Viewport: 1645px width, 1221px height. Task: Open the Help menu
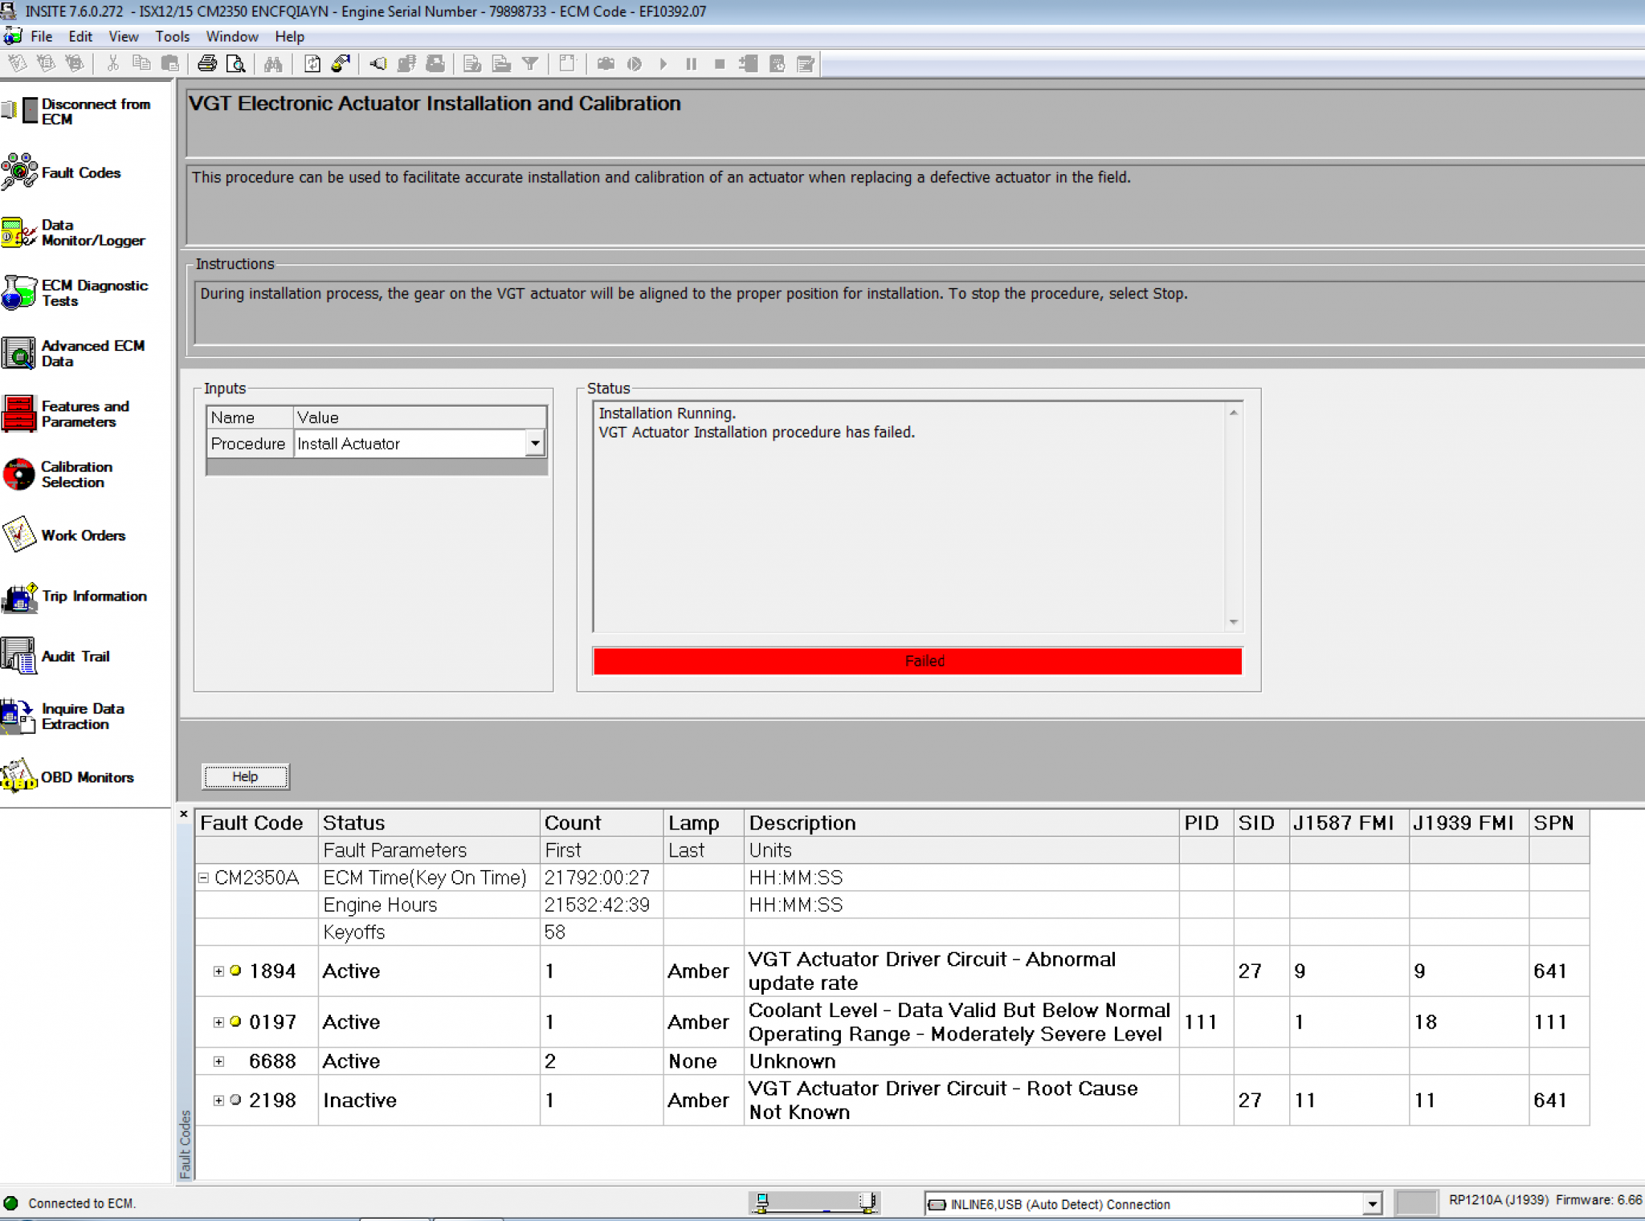(x=290, y=36)
